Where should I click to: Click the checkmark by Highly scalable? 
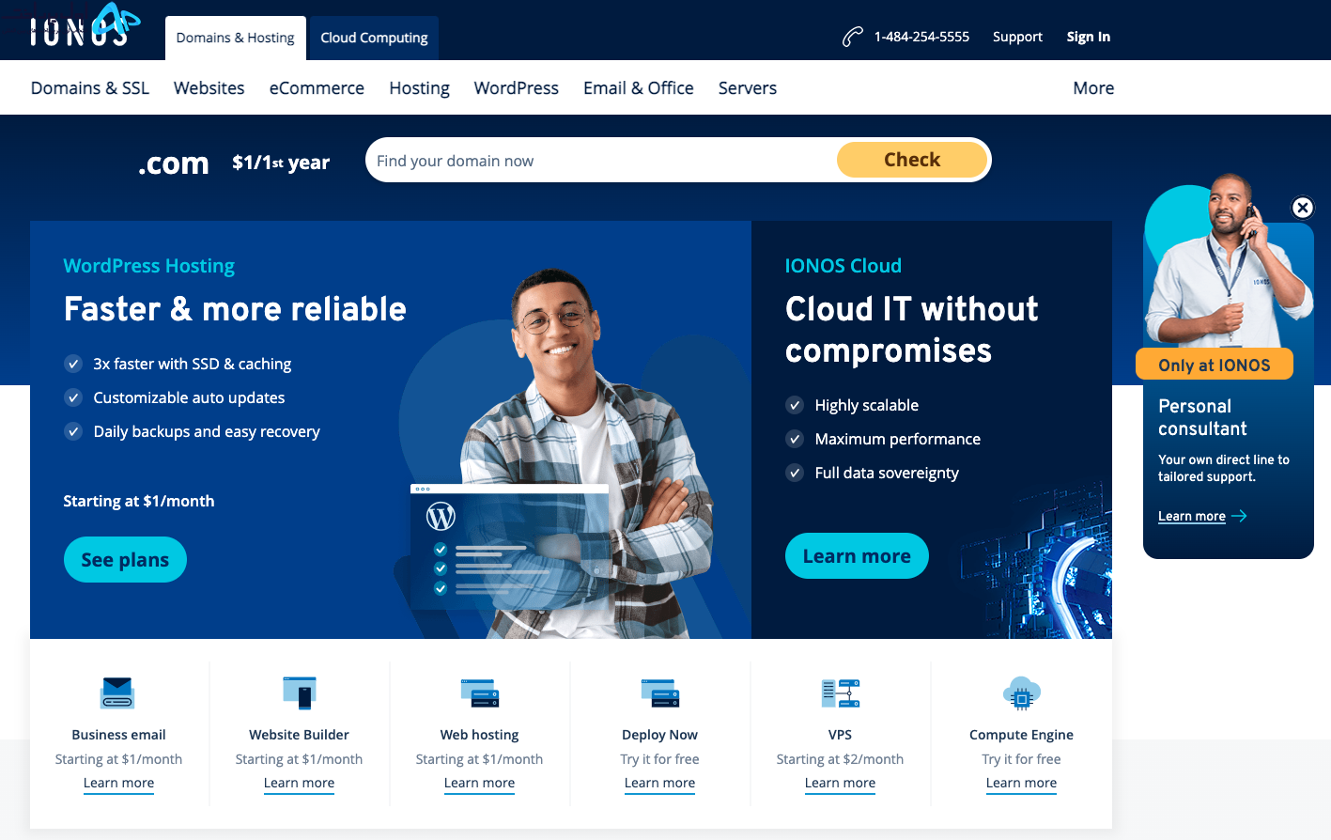tap(795, 405)
